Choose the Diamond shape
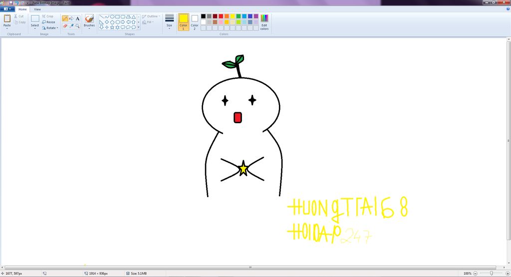This screenshot has width=511, height=277. [107, 22]
